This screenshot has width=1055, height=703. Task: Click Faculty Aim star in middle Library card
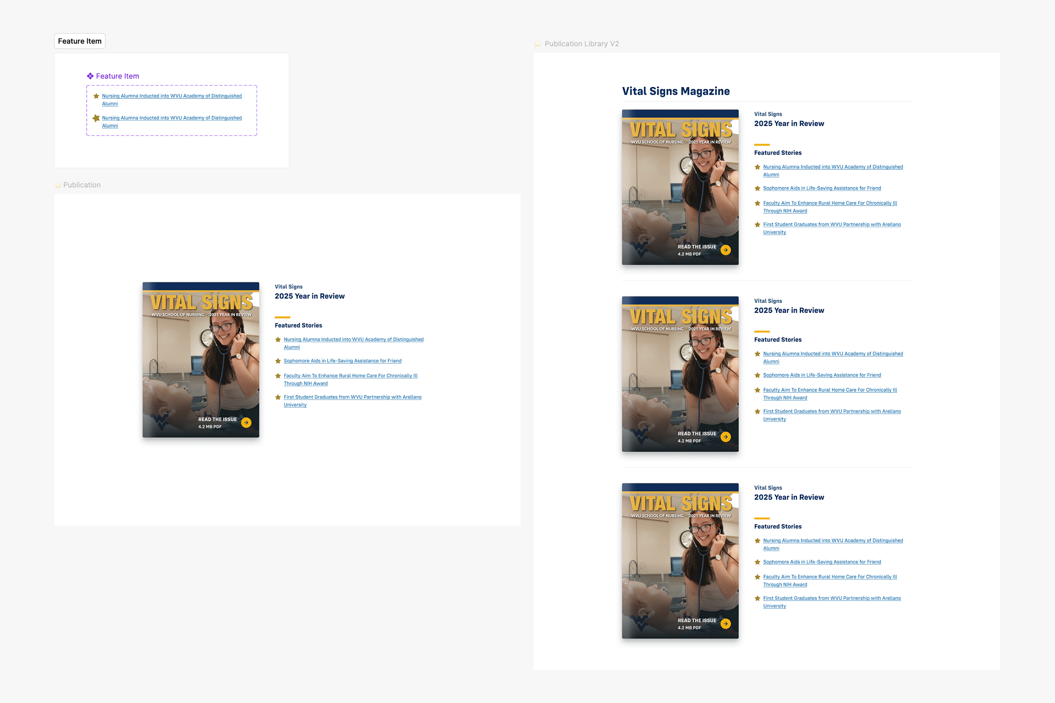(x=758, y=390)
